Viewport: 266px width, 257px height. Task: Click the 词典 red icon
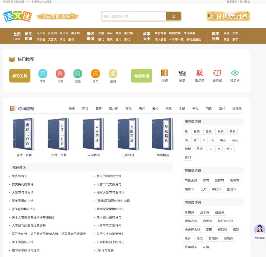pos(60,74)
